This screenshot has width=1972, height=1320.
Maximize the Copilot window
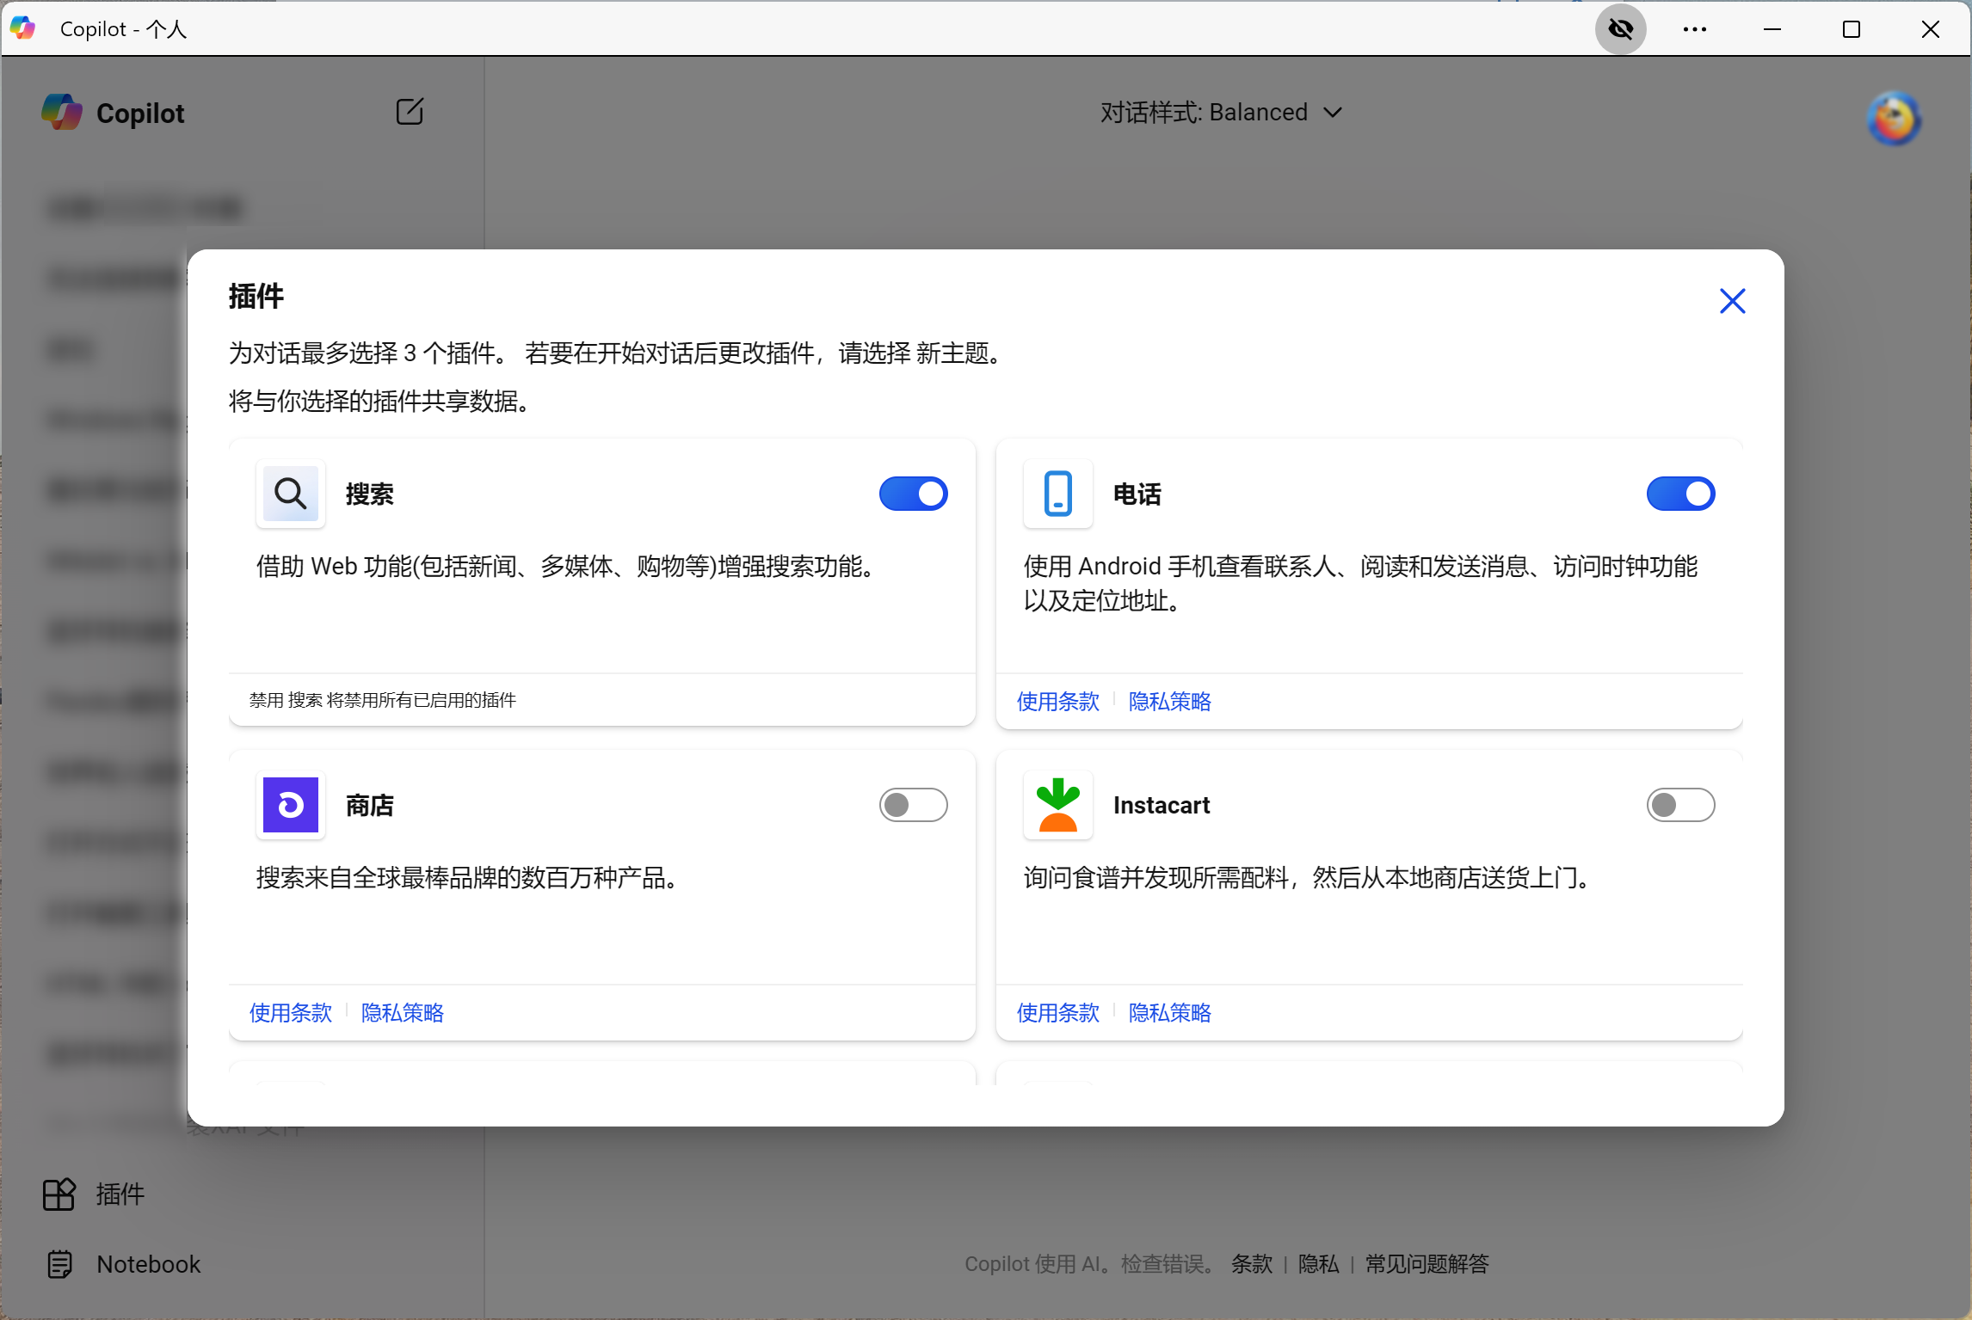[1852, 29]
